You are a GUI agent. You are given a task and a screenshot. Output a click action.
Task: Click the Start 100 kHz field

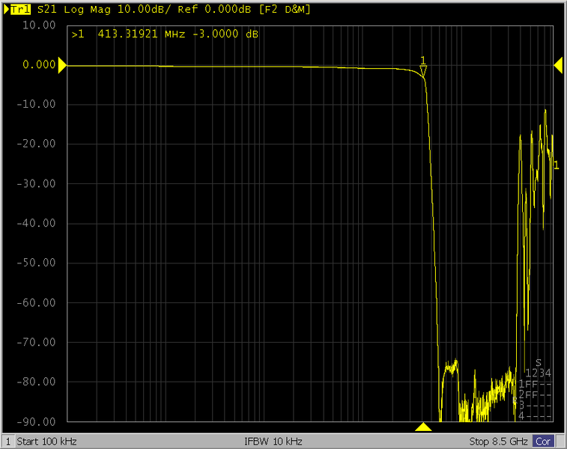(46, 441)
